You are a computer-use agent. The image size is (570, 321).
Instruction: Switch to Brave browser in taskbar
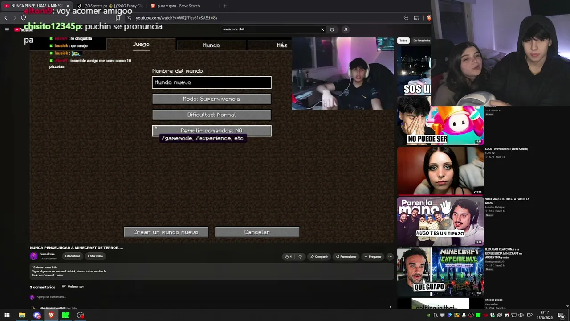coord(51,315)
